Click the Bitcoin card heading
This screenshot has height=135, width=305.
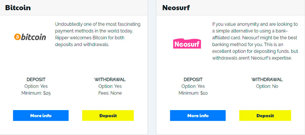[18, 8]
